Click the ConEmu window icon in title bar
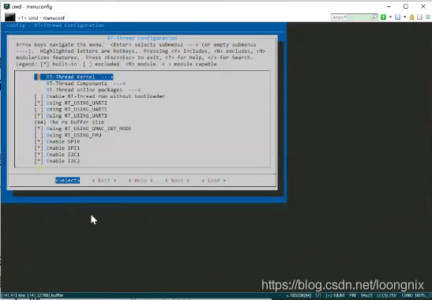This screenshot has height=300, width=432. [x=7, y=6]
